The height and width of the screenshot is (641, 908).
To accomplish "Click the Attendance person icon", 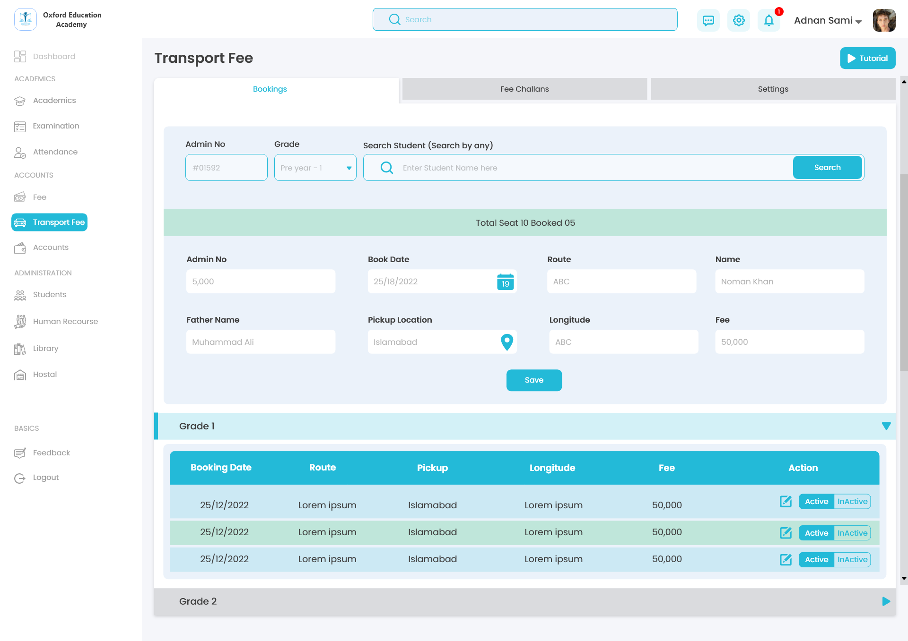I will (20, 152).
